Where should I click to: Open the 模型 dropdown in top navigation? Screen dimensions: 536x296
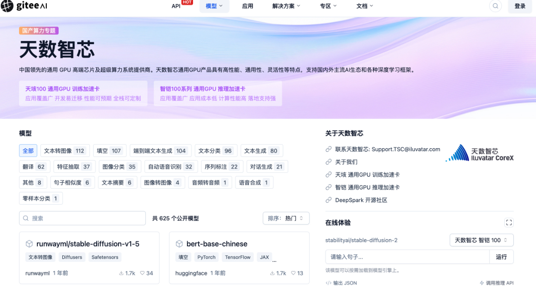(x=214, y=6)
